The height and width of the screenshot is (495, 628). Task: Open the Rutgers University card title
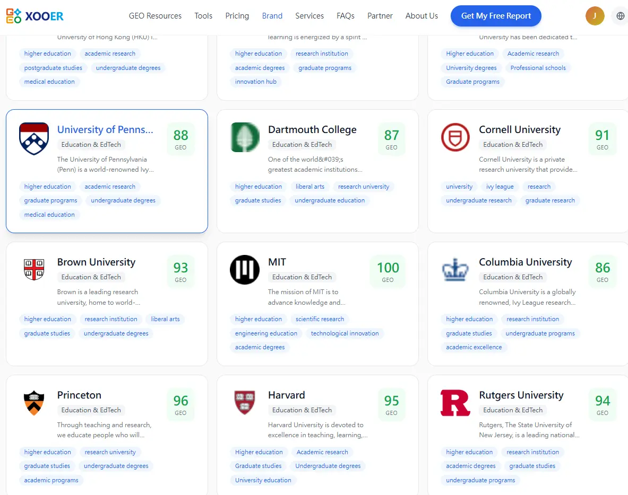pos(521,395)
